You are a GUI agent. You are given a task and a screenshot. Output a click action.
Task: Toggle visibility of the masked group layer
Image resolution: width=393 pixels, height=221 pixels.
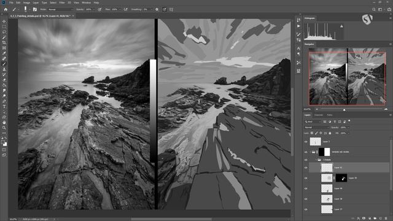(306, 152)
